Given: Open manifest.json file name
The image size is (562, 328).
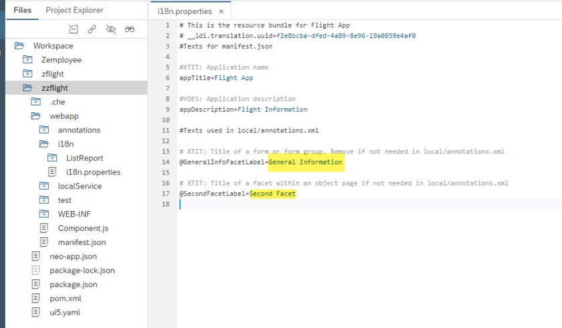Looking at the screenshot, I should coord(82,242).
